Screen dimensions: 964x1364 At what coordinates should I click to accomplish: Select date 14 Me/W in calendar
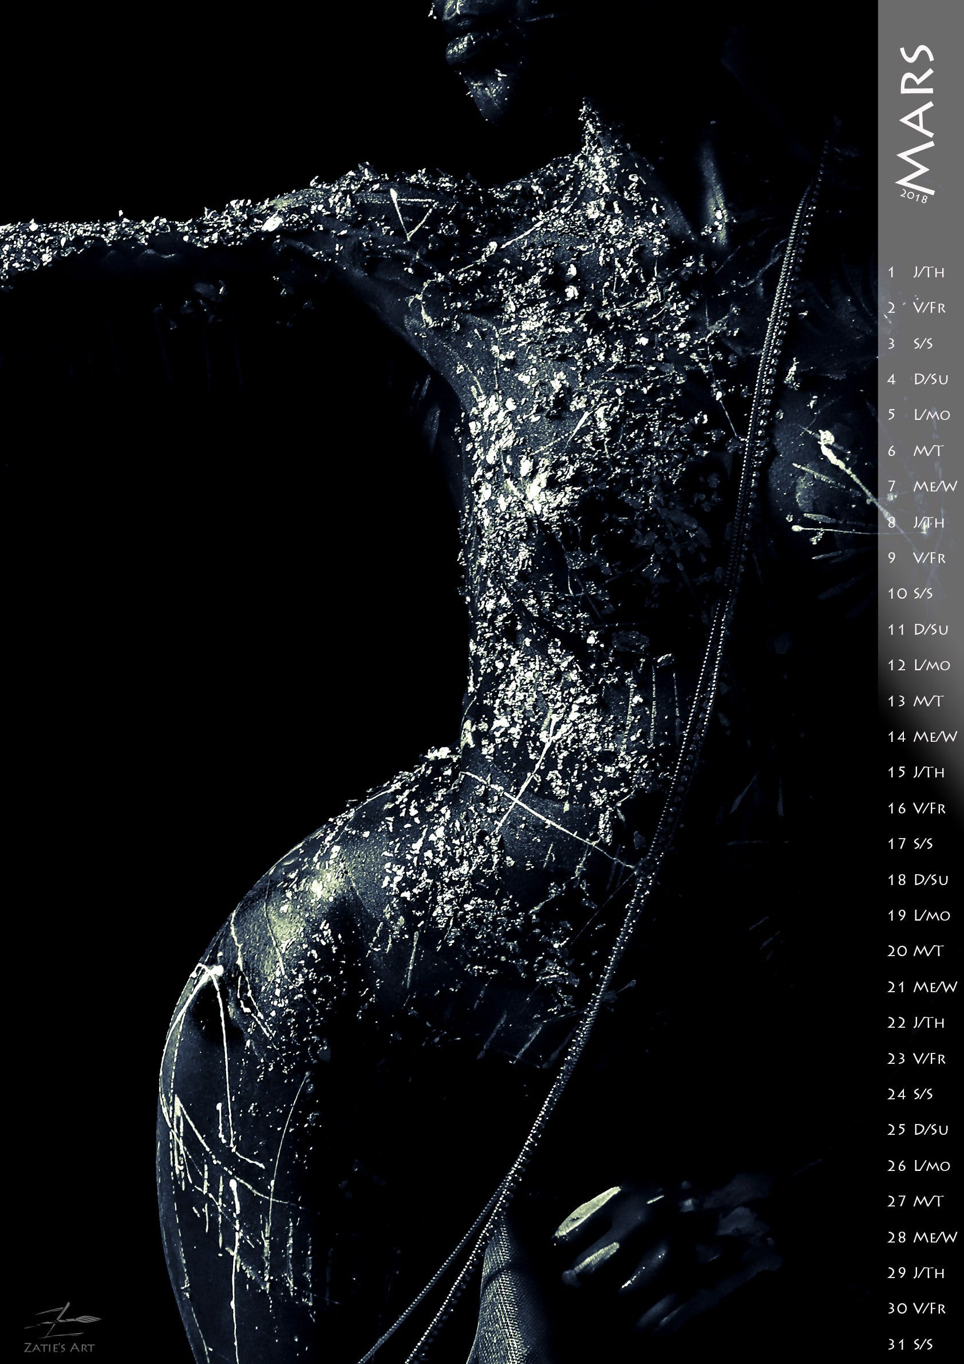(922, 737)
